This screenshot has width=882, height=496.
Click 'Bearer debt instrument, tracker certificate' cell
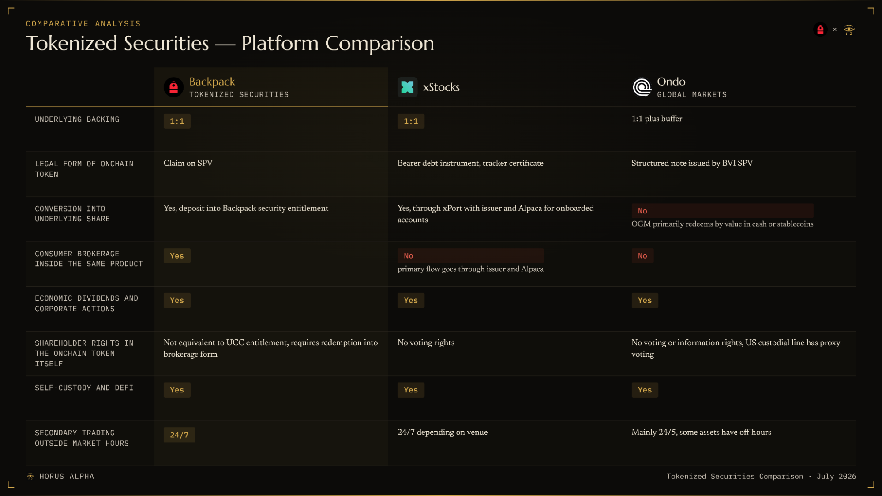[x=470, y=163]
